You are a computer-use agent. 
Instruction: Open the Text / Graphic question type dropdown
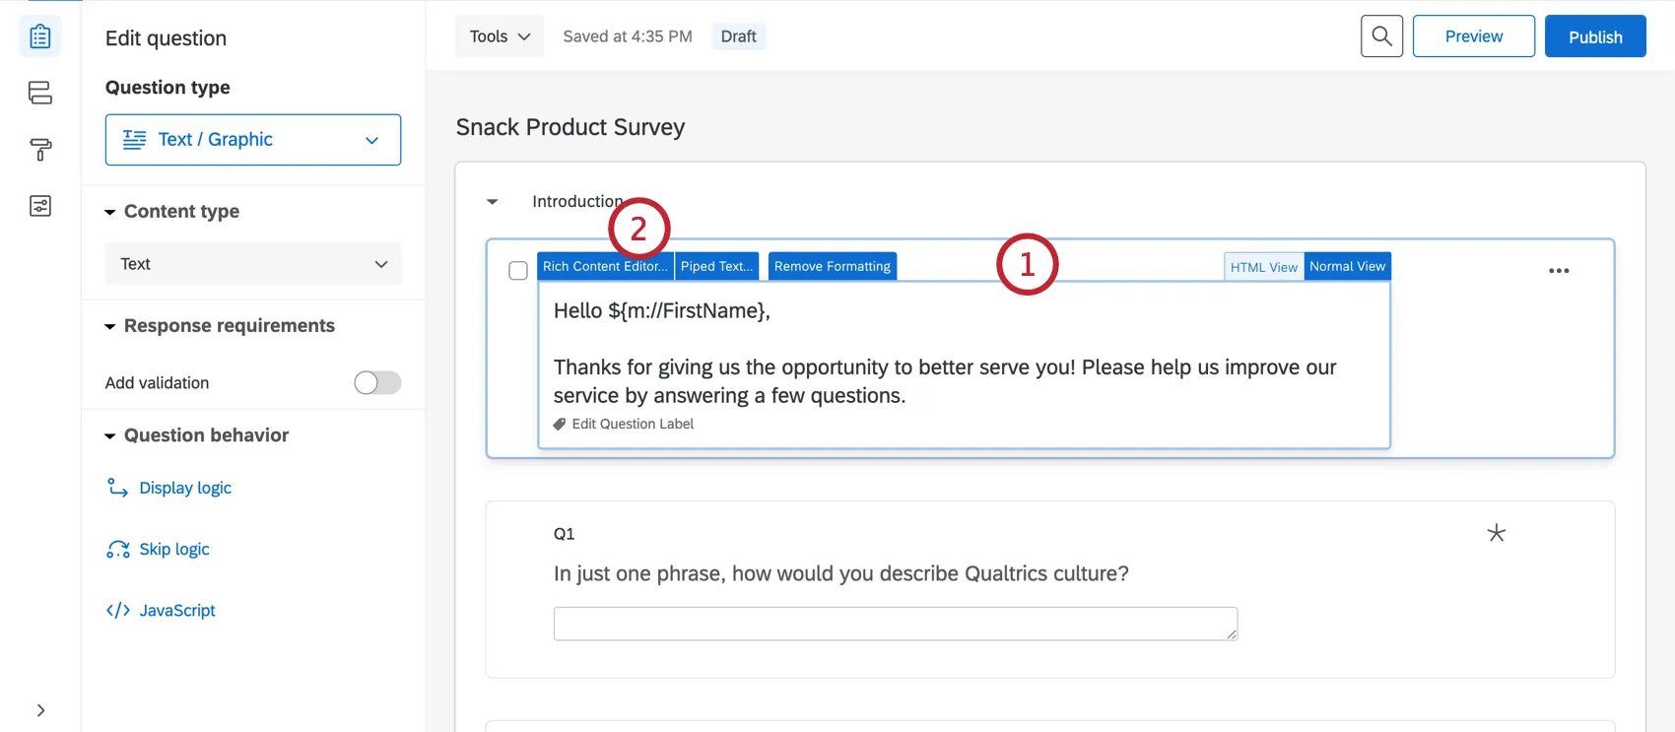pyautogui.click(x=253, y=140)
